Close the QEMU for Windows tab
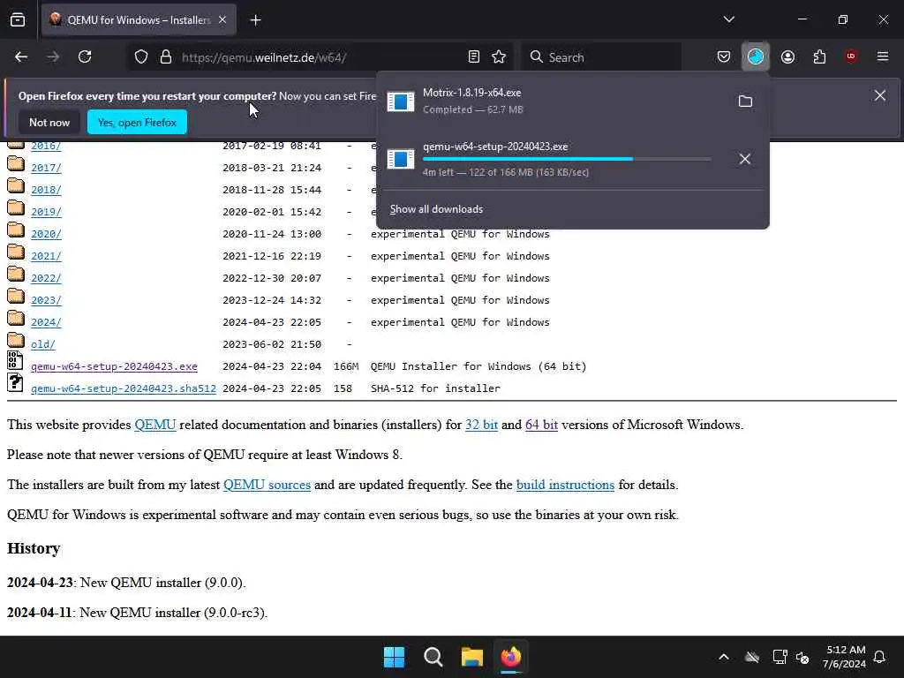 point(222,20)
